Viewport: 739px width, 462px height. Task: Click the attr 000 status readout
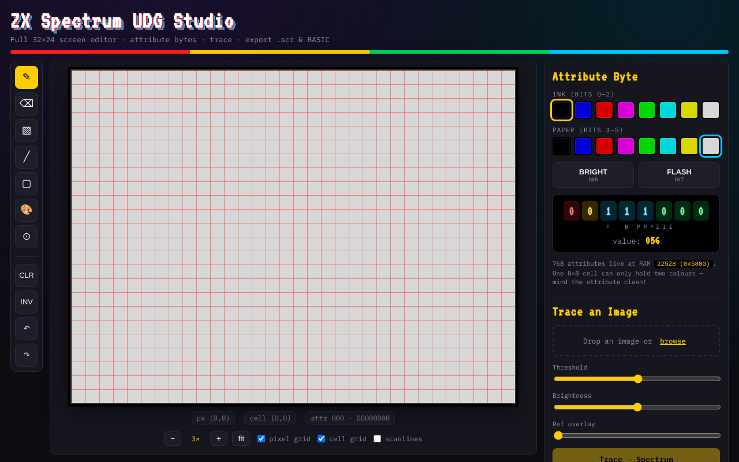(x=350, y=418)
